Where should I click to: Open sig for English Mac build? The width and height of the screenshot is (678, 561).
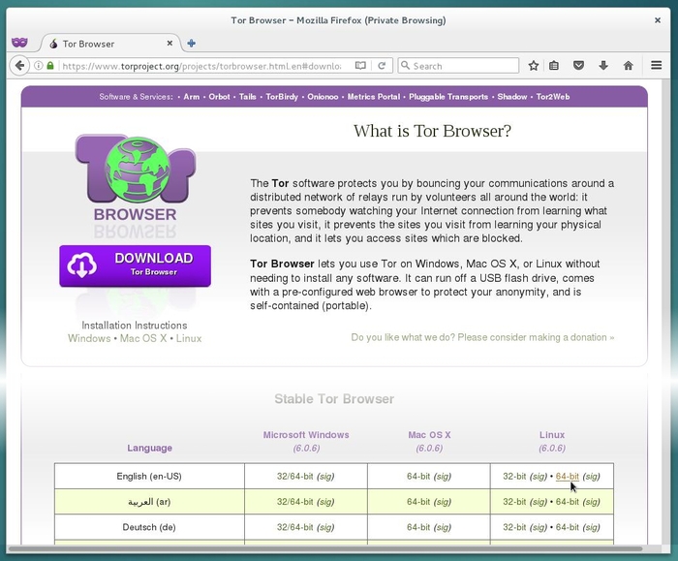(x=443, y=477)
